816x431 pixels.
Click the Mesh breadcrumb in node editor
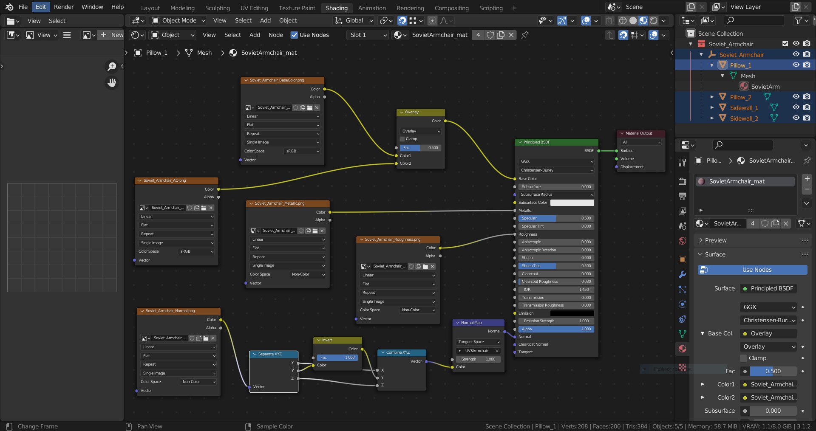(x=199, y=53)
